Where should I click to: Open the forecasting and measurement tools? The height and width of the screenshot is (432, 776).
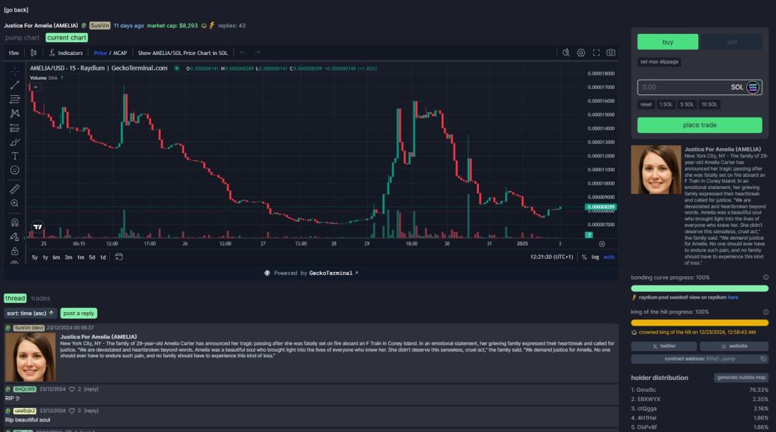pos(15,128)
